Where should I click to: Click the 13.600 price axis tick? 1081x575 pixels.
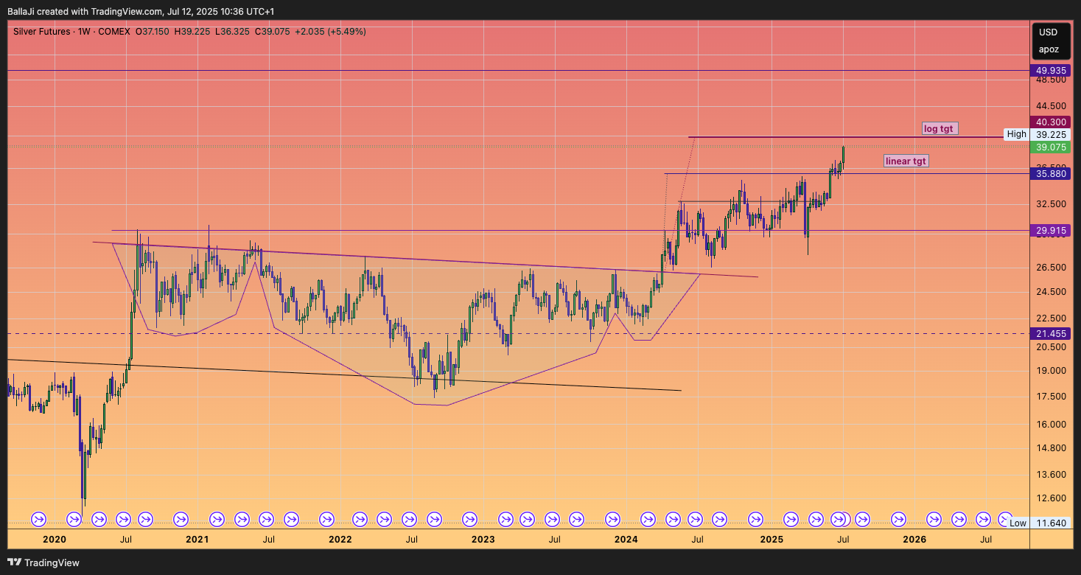pos(1052,474)
